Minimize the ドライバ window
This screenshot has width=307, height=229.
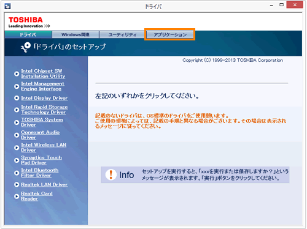click(271, 6)
